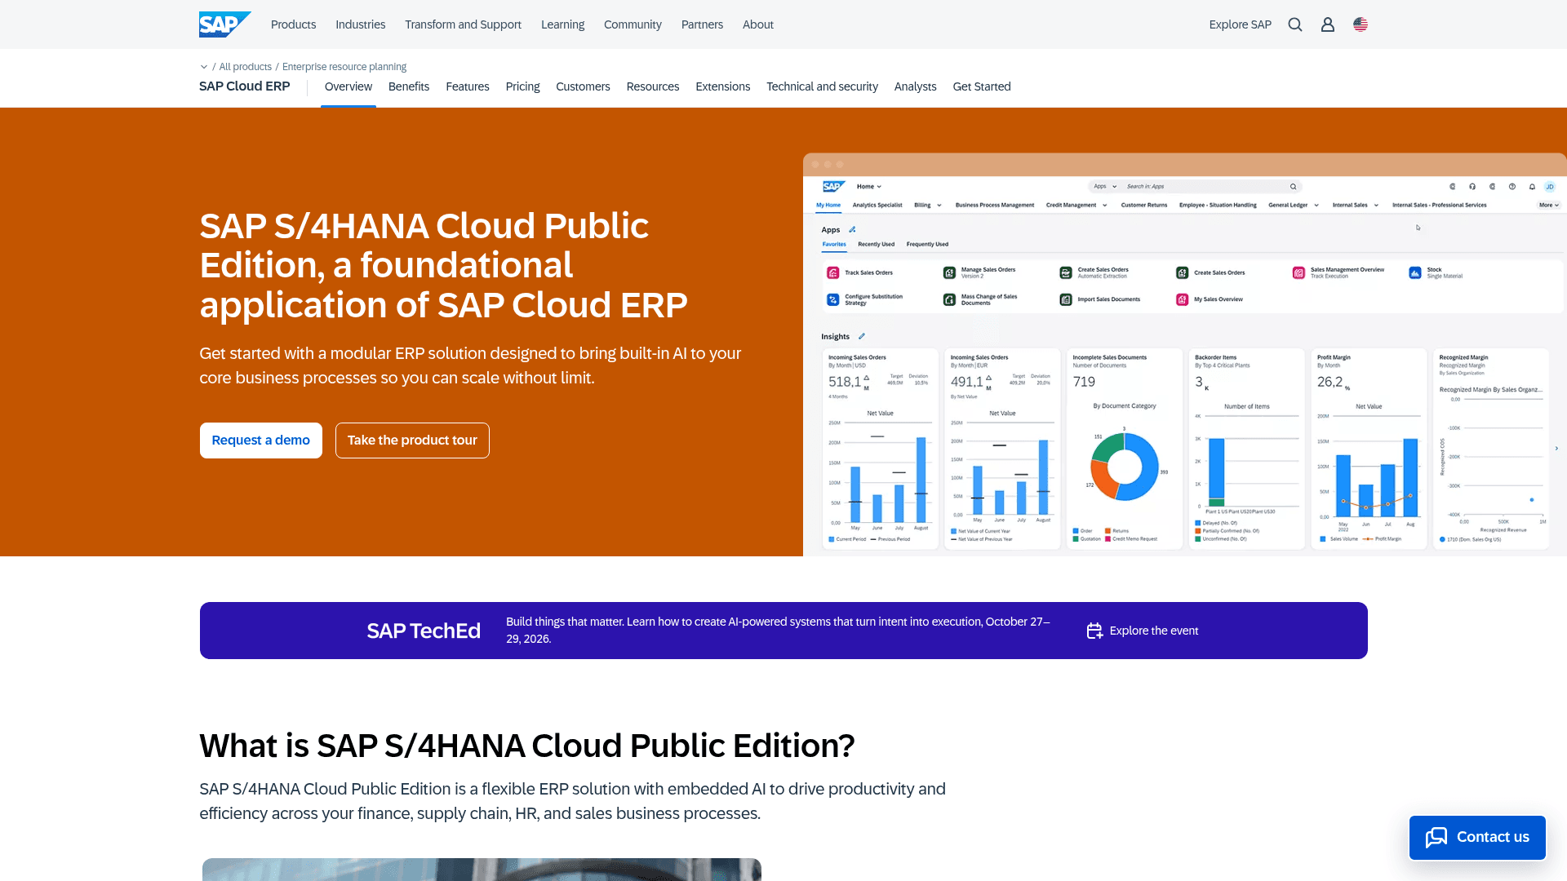Open the Partners menu
The width and height of the screenshot is (1567, 881).
[x=702, y=24]
